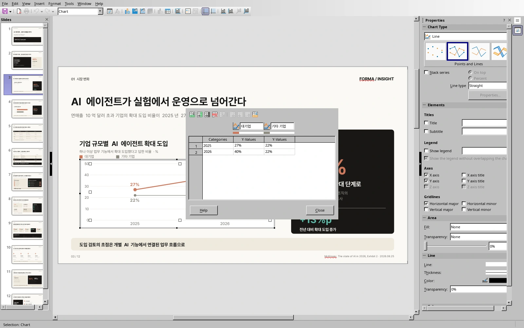Select the Lines Only chart subtype
This screenshot has height=328, width=524.
(479, 51)
